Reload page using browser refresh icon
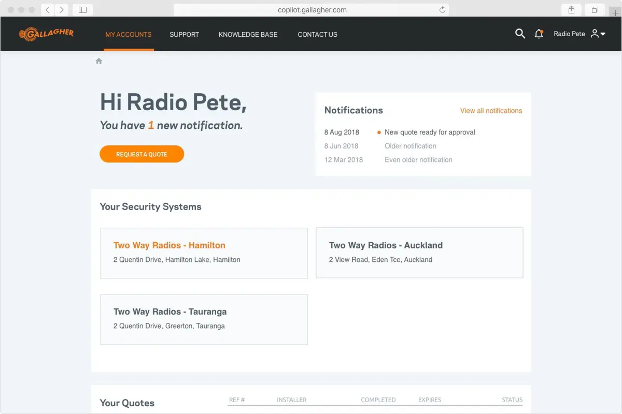This screenshot has width=622, height=414. (x=442, y=10)
